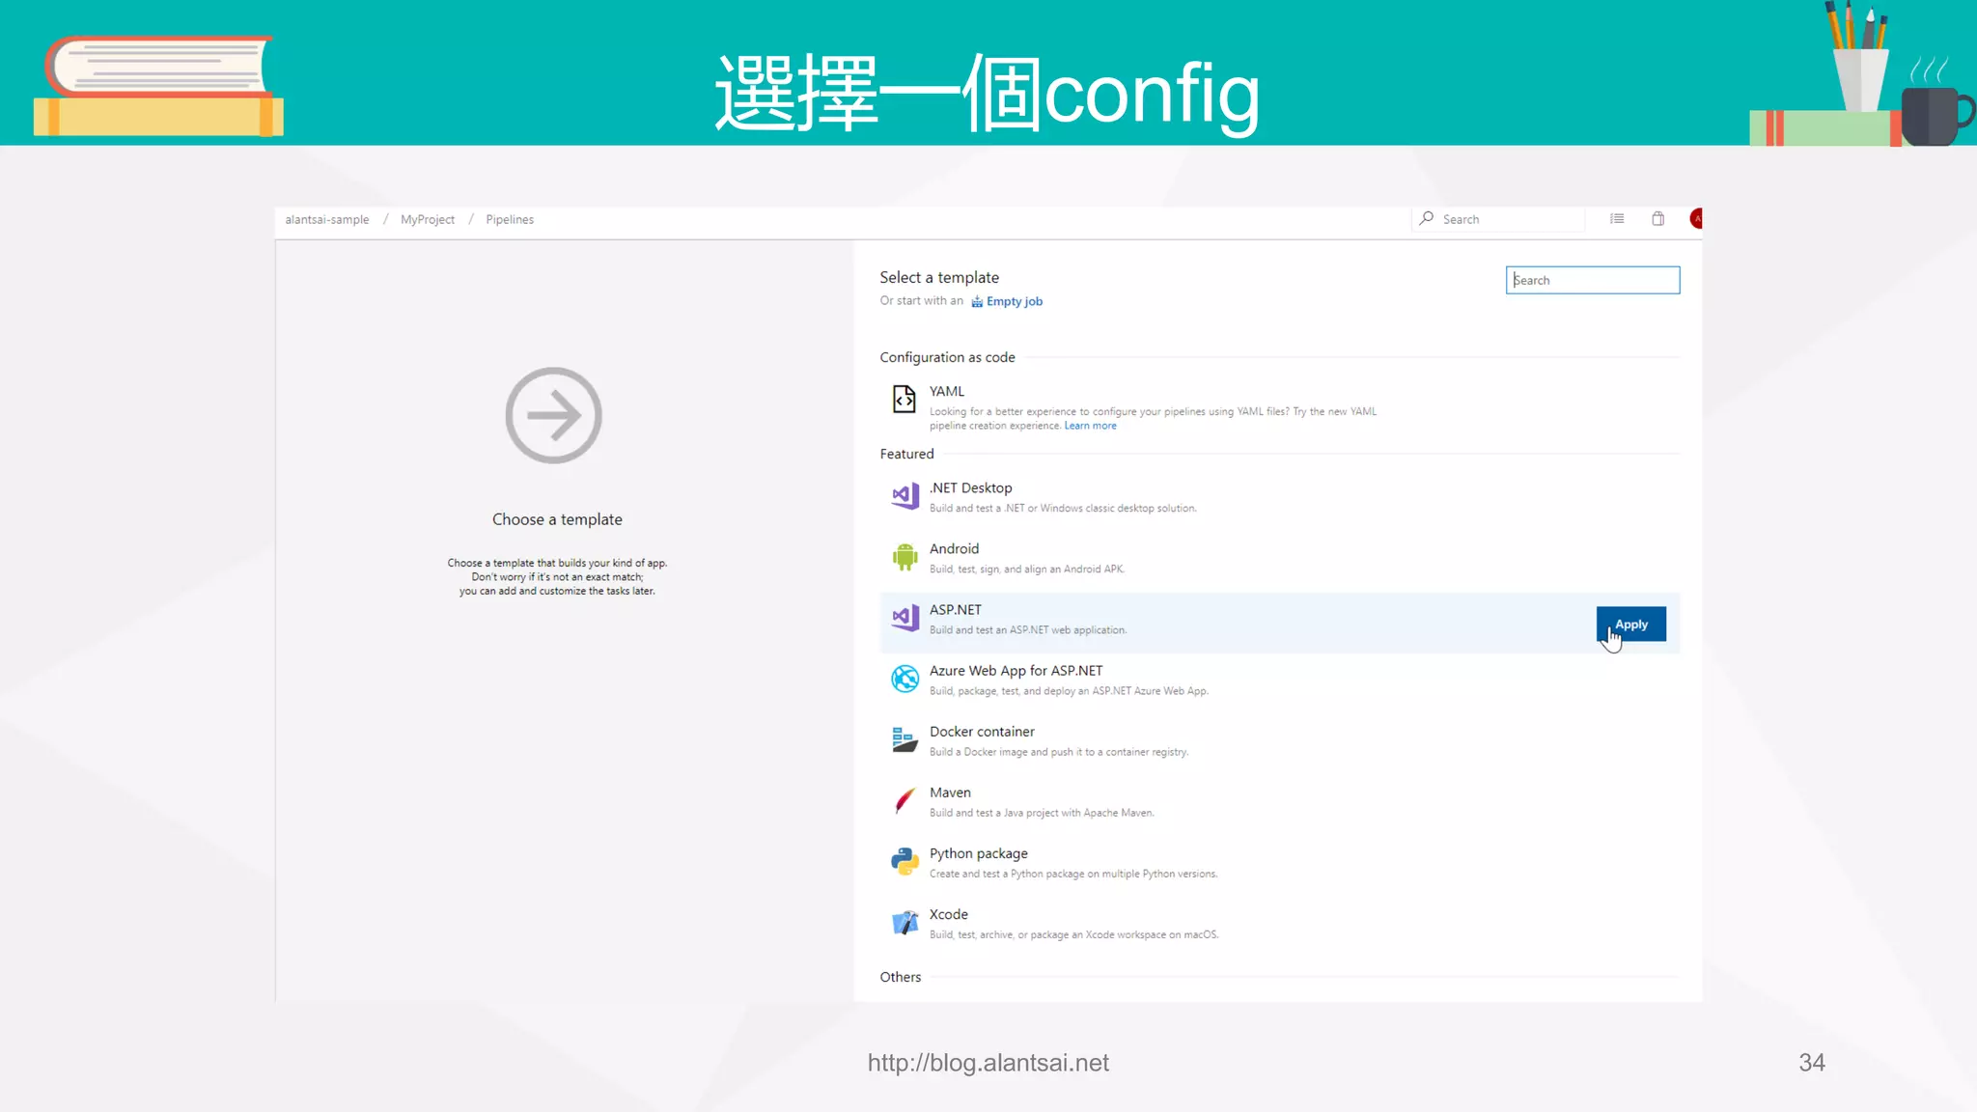Select the .NET Desktop template title
This screenshot has height=1112, width=1977.
tap(970, 487)
